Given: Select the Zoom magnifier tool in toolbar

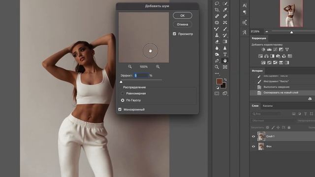Looking at the screenshot, I should 217,67.
